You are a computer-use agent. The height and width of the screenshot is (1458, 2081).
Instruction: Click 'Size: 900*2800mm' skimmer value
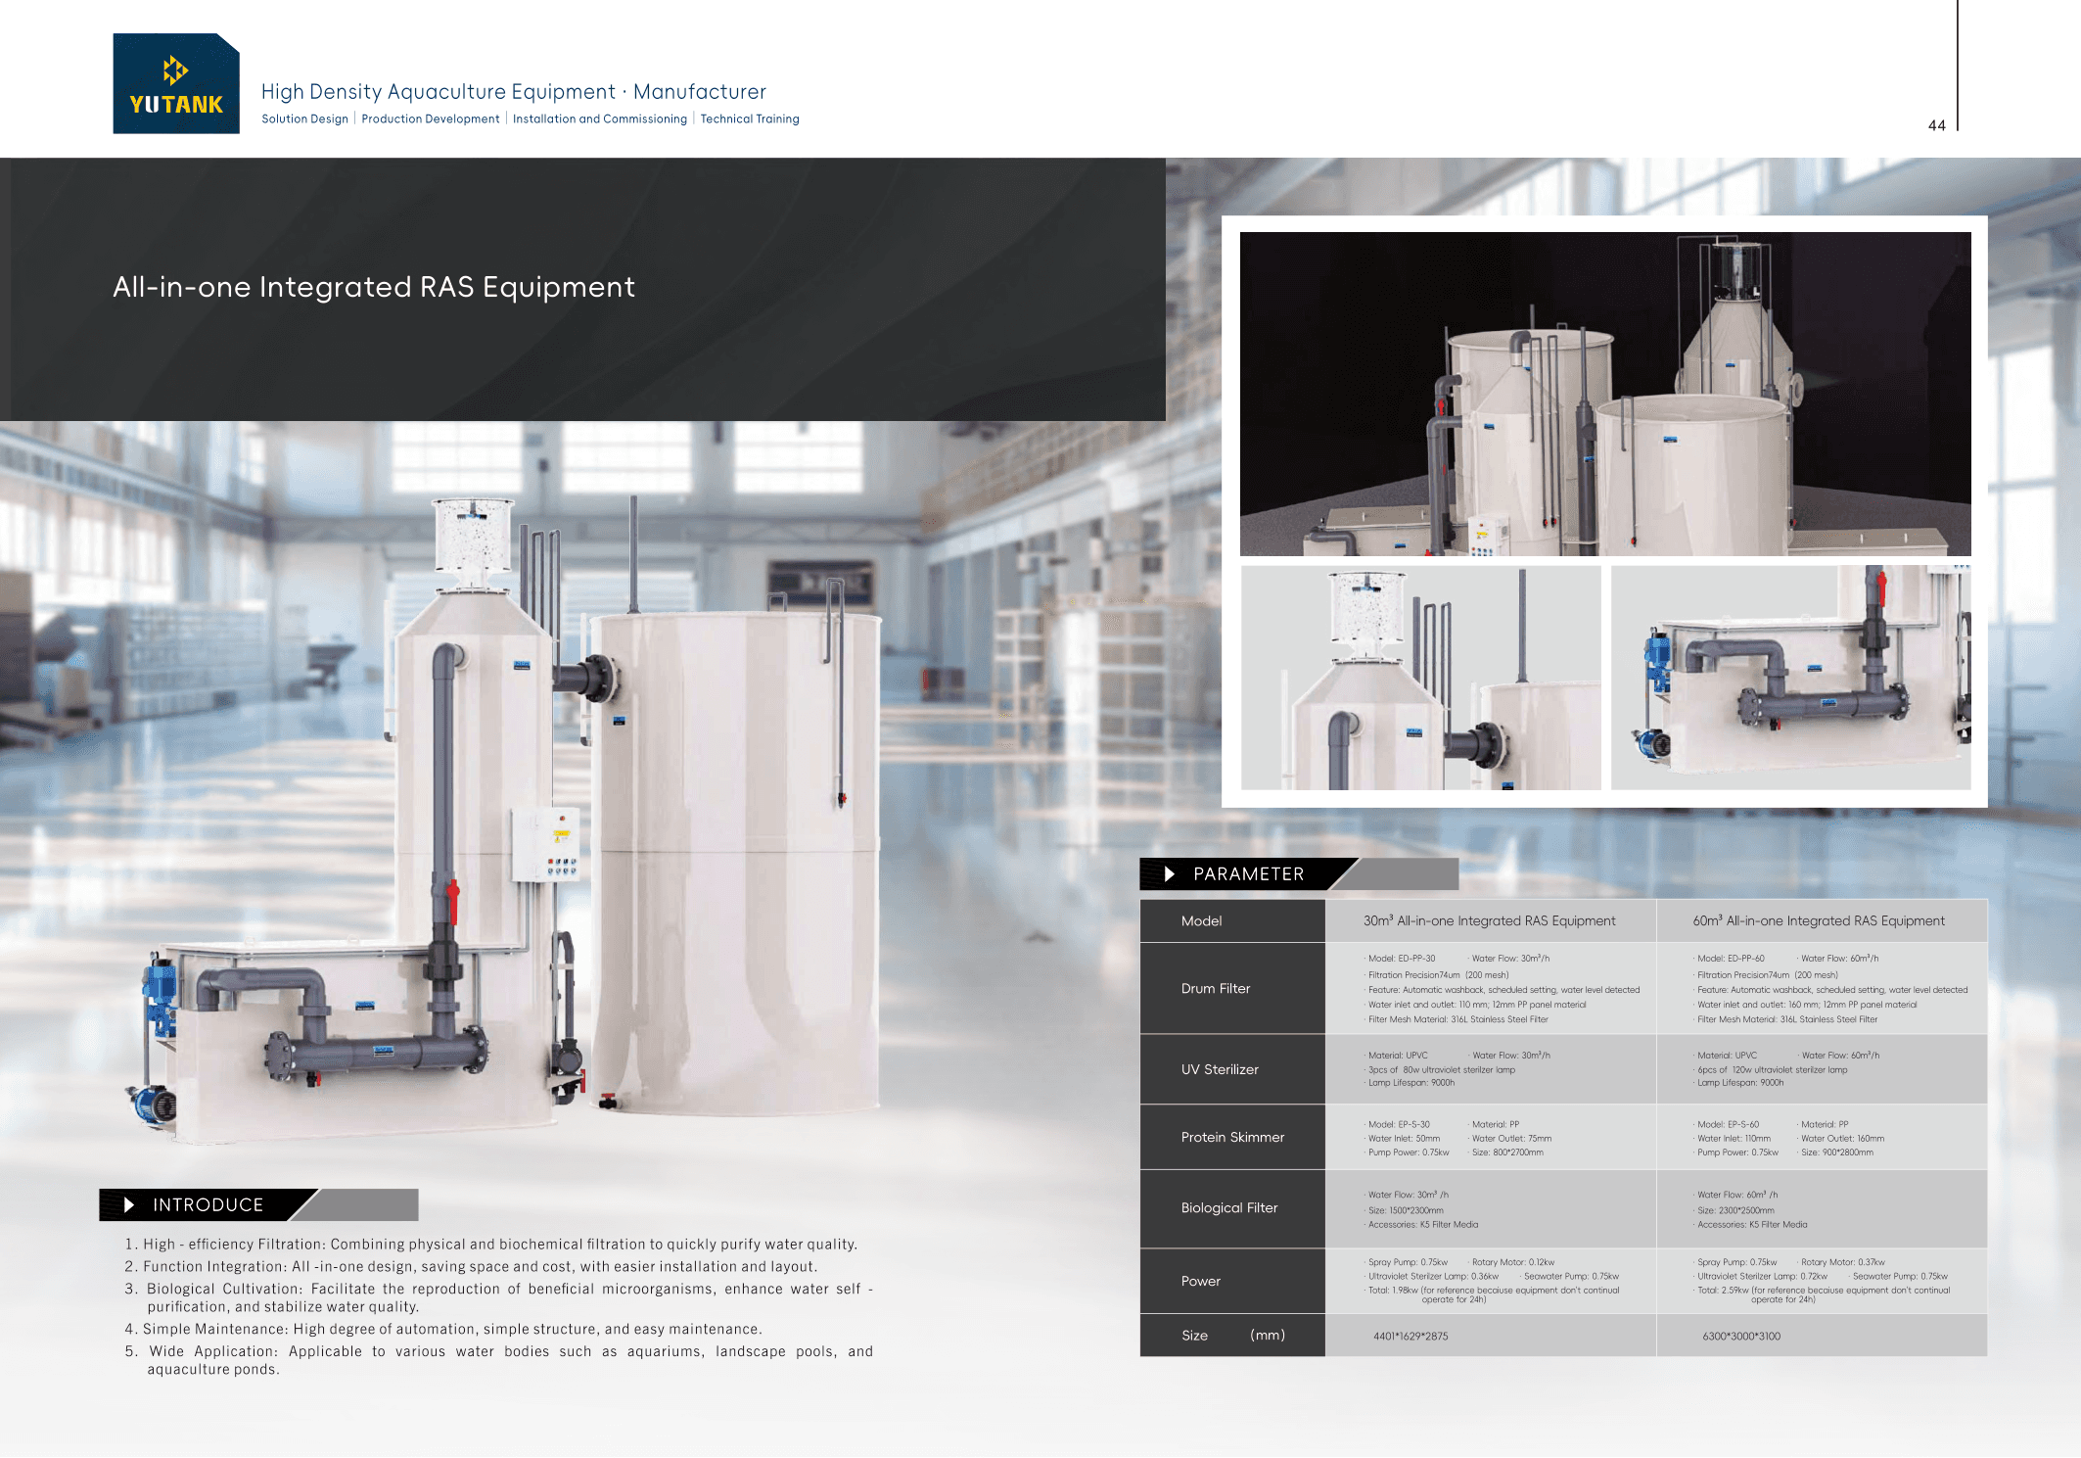click(1836, 1152)
